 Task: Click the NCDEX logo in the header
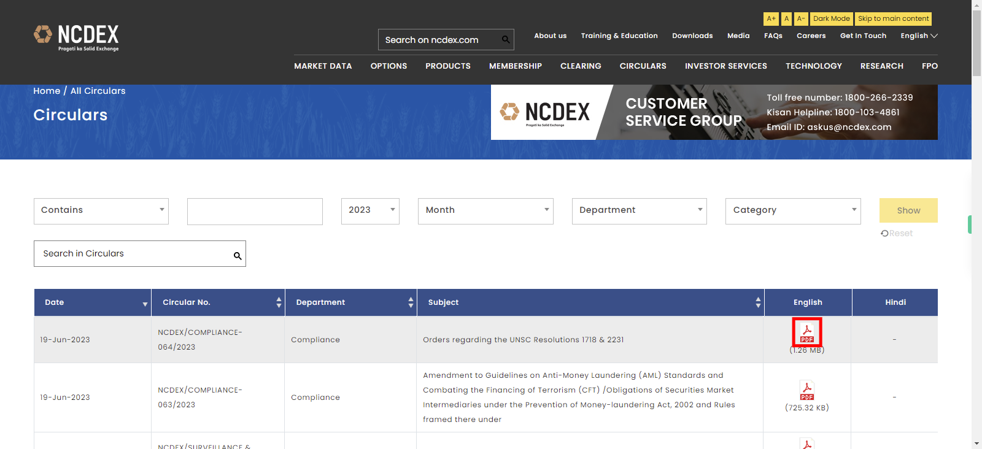coord(76,38)
